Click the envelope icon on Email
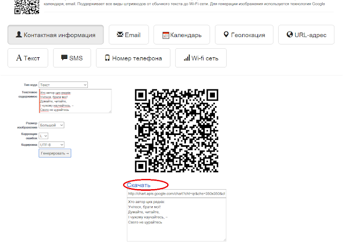Screen dimensions: 343x247 coord(120,34)
